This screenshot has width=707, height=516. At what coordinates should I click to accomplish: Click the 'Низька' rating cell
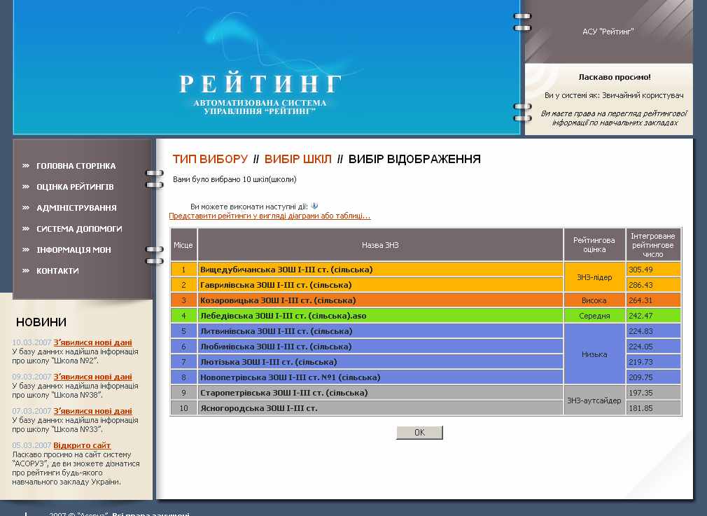tap(594, 354)
